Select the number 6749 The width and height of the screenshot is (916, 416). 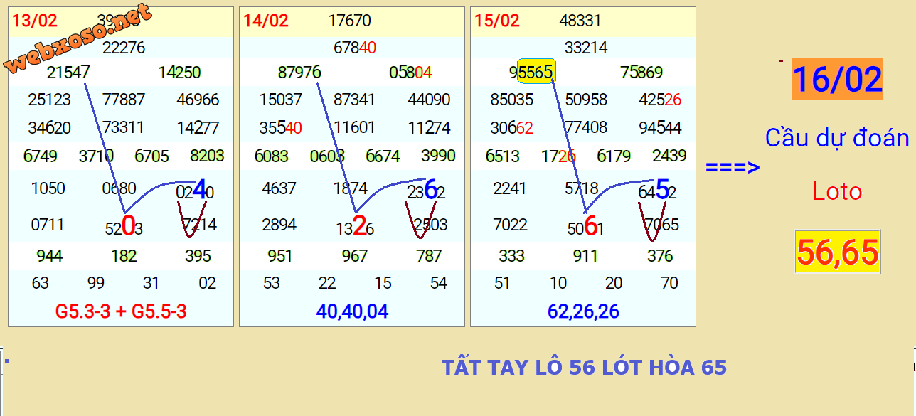point(41,156)
